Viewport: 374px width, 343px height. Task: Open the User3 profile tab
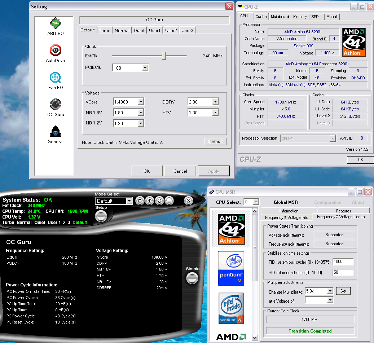click(187, 31)
